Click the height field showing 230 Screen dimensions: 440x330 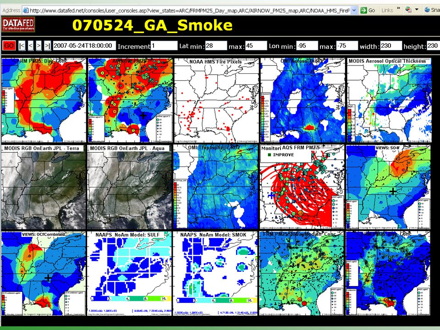(x=433, y=45)
